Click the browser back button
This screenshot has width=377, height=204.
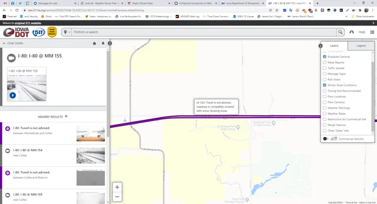pyautogui.click(x=4, y=11)
